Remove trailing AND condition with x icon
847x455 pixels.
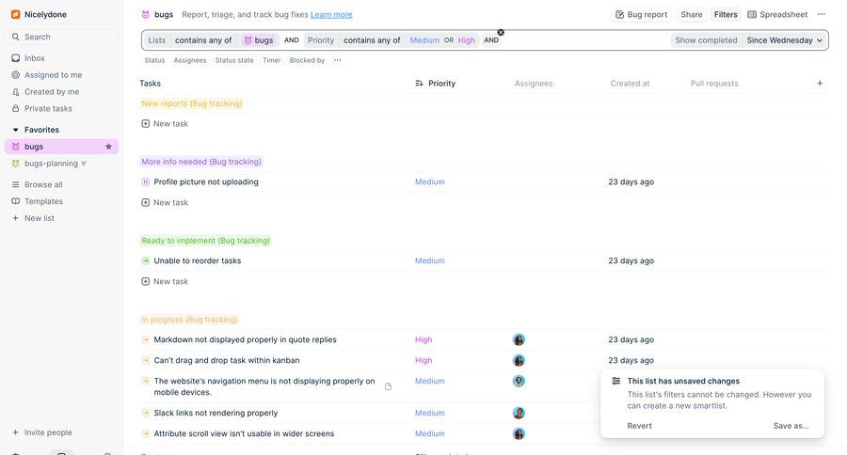pyautogui.click(x=501, y=32)
